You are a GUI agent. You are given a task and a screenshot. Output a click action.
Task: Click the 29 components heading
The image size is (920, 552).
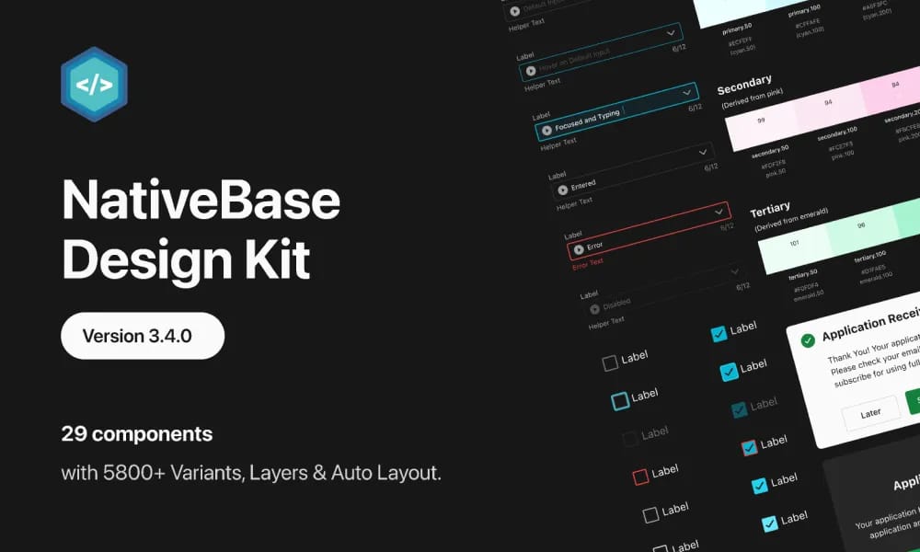click(x=137, y=434)
